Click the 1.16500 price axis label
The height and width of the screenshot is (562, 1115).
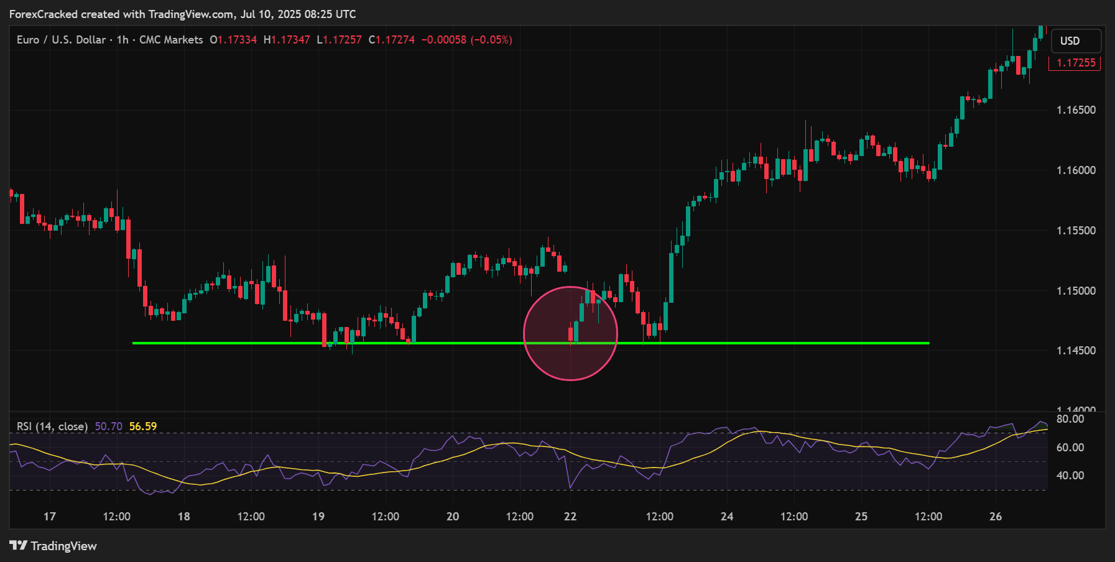1076,110
